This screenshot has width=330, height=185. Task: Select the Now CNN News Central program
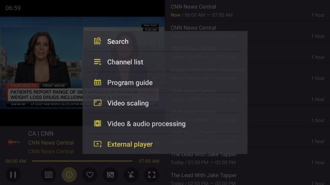[247, 11]
